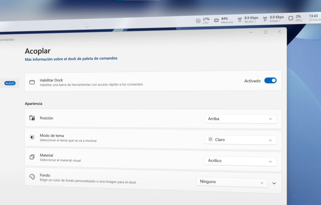Open the Posición dropdown showing Arriba
The image size is (321, 205).
click(x=240, y=119)
